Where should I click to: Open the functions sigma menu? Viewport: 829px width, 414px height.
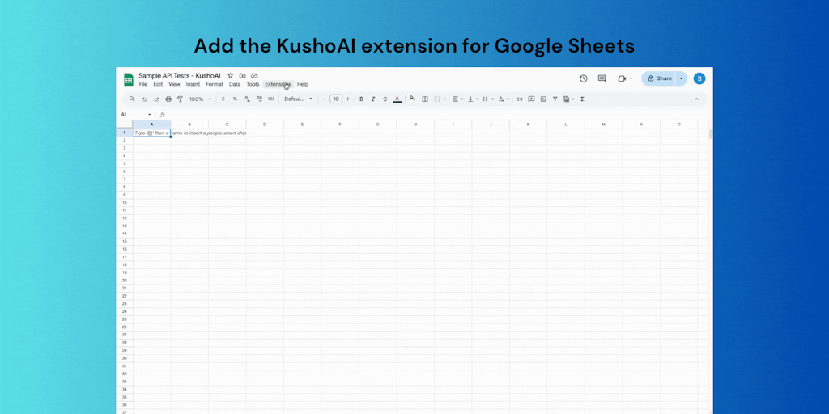point(582,99)
